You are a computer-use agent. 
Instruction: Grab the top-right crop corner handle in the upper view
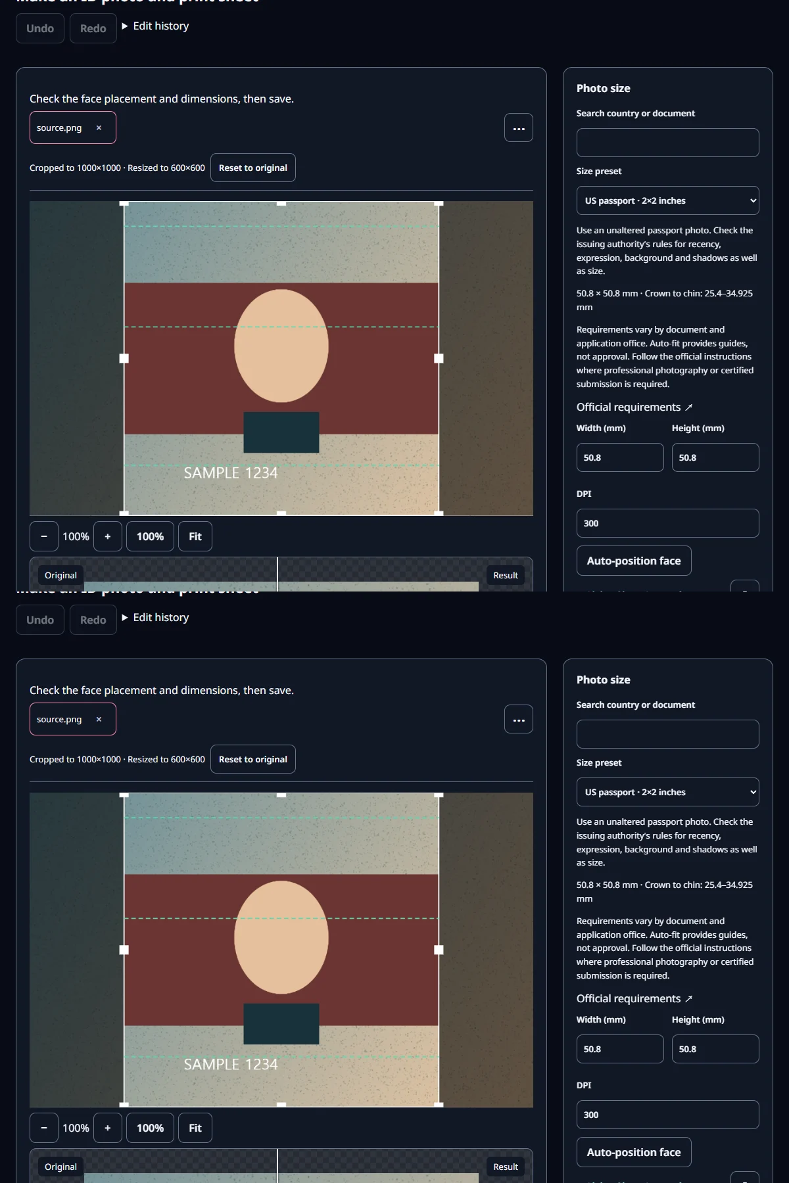[x=439, y=202]
